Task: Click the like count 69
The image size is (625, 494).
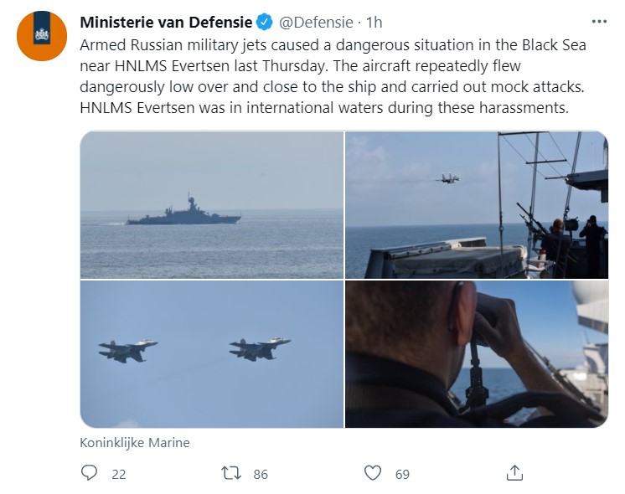Action: tap(402, 474)
